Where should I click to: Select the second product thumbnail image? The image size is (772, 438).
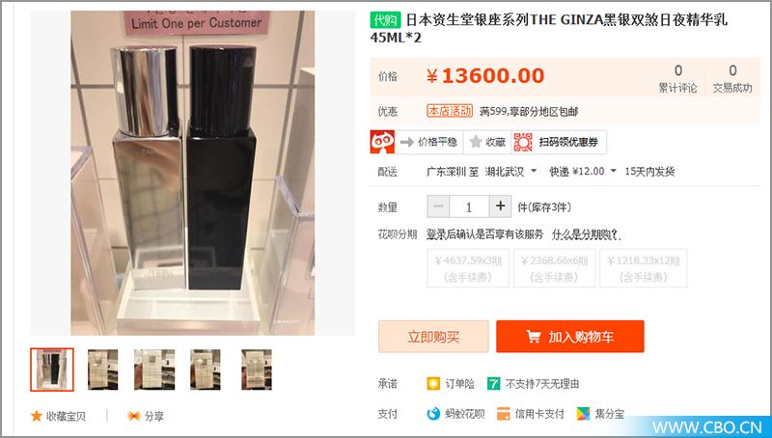coord(103,370)
